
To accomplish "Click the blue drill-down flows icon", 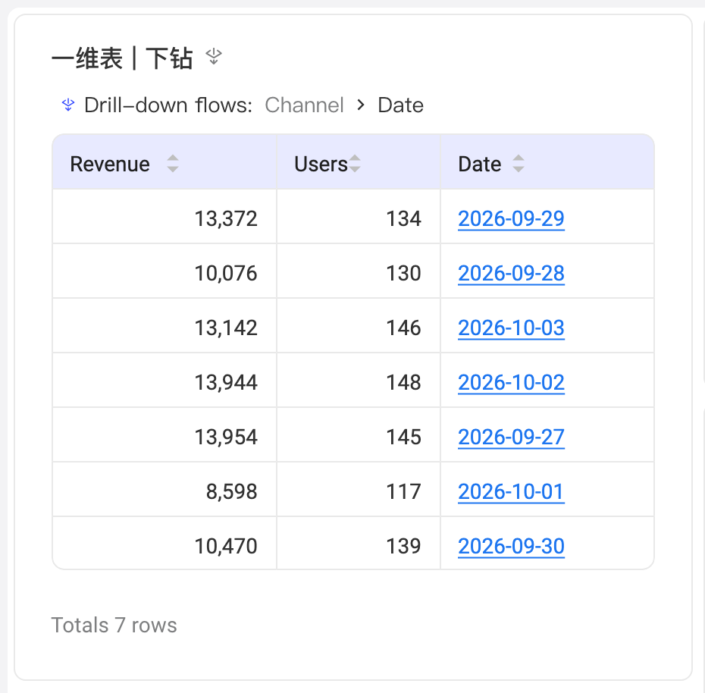I will click(x=68, y=105).
